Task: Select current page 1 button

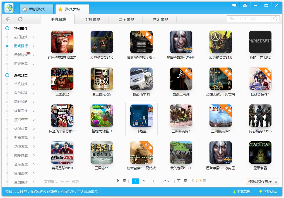Action: pyautogui.click(x=136, y=181)
